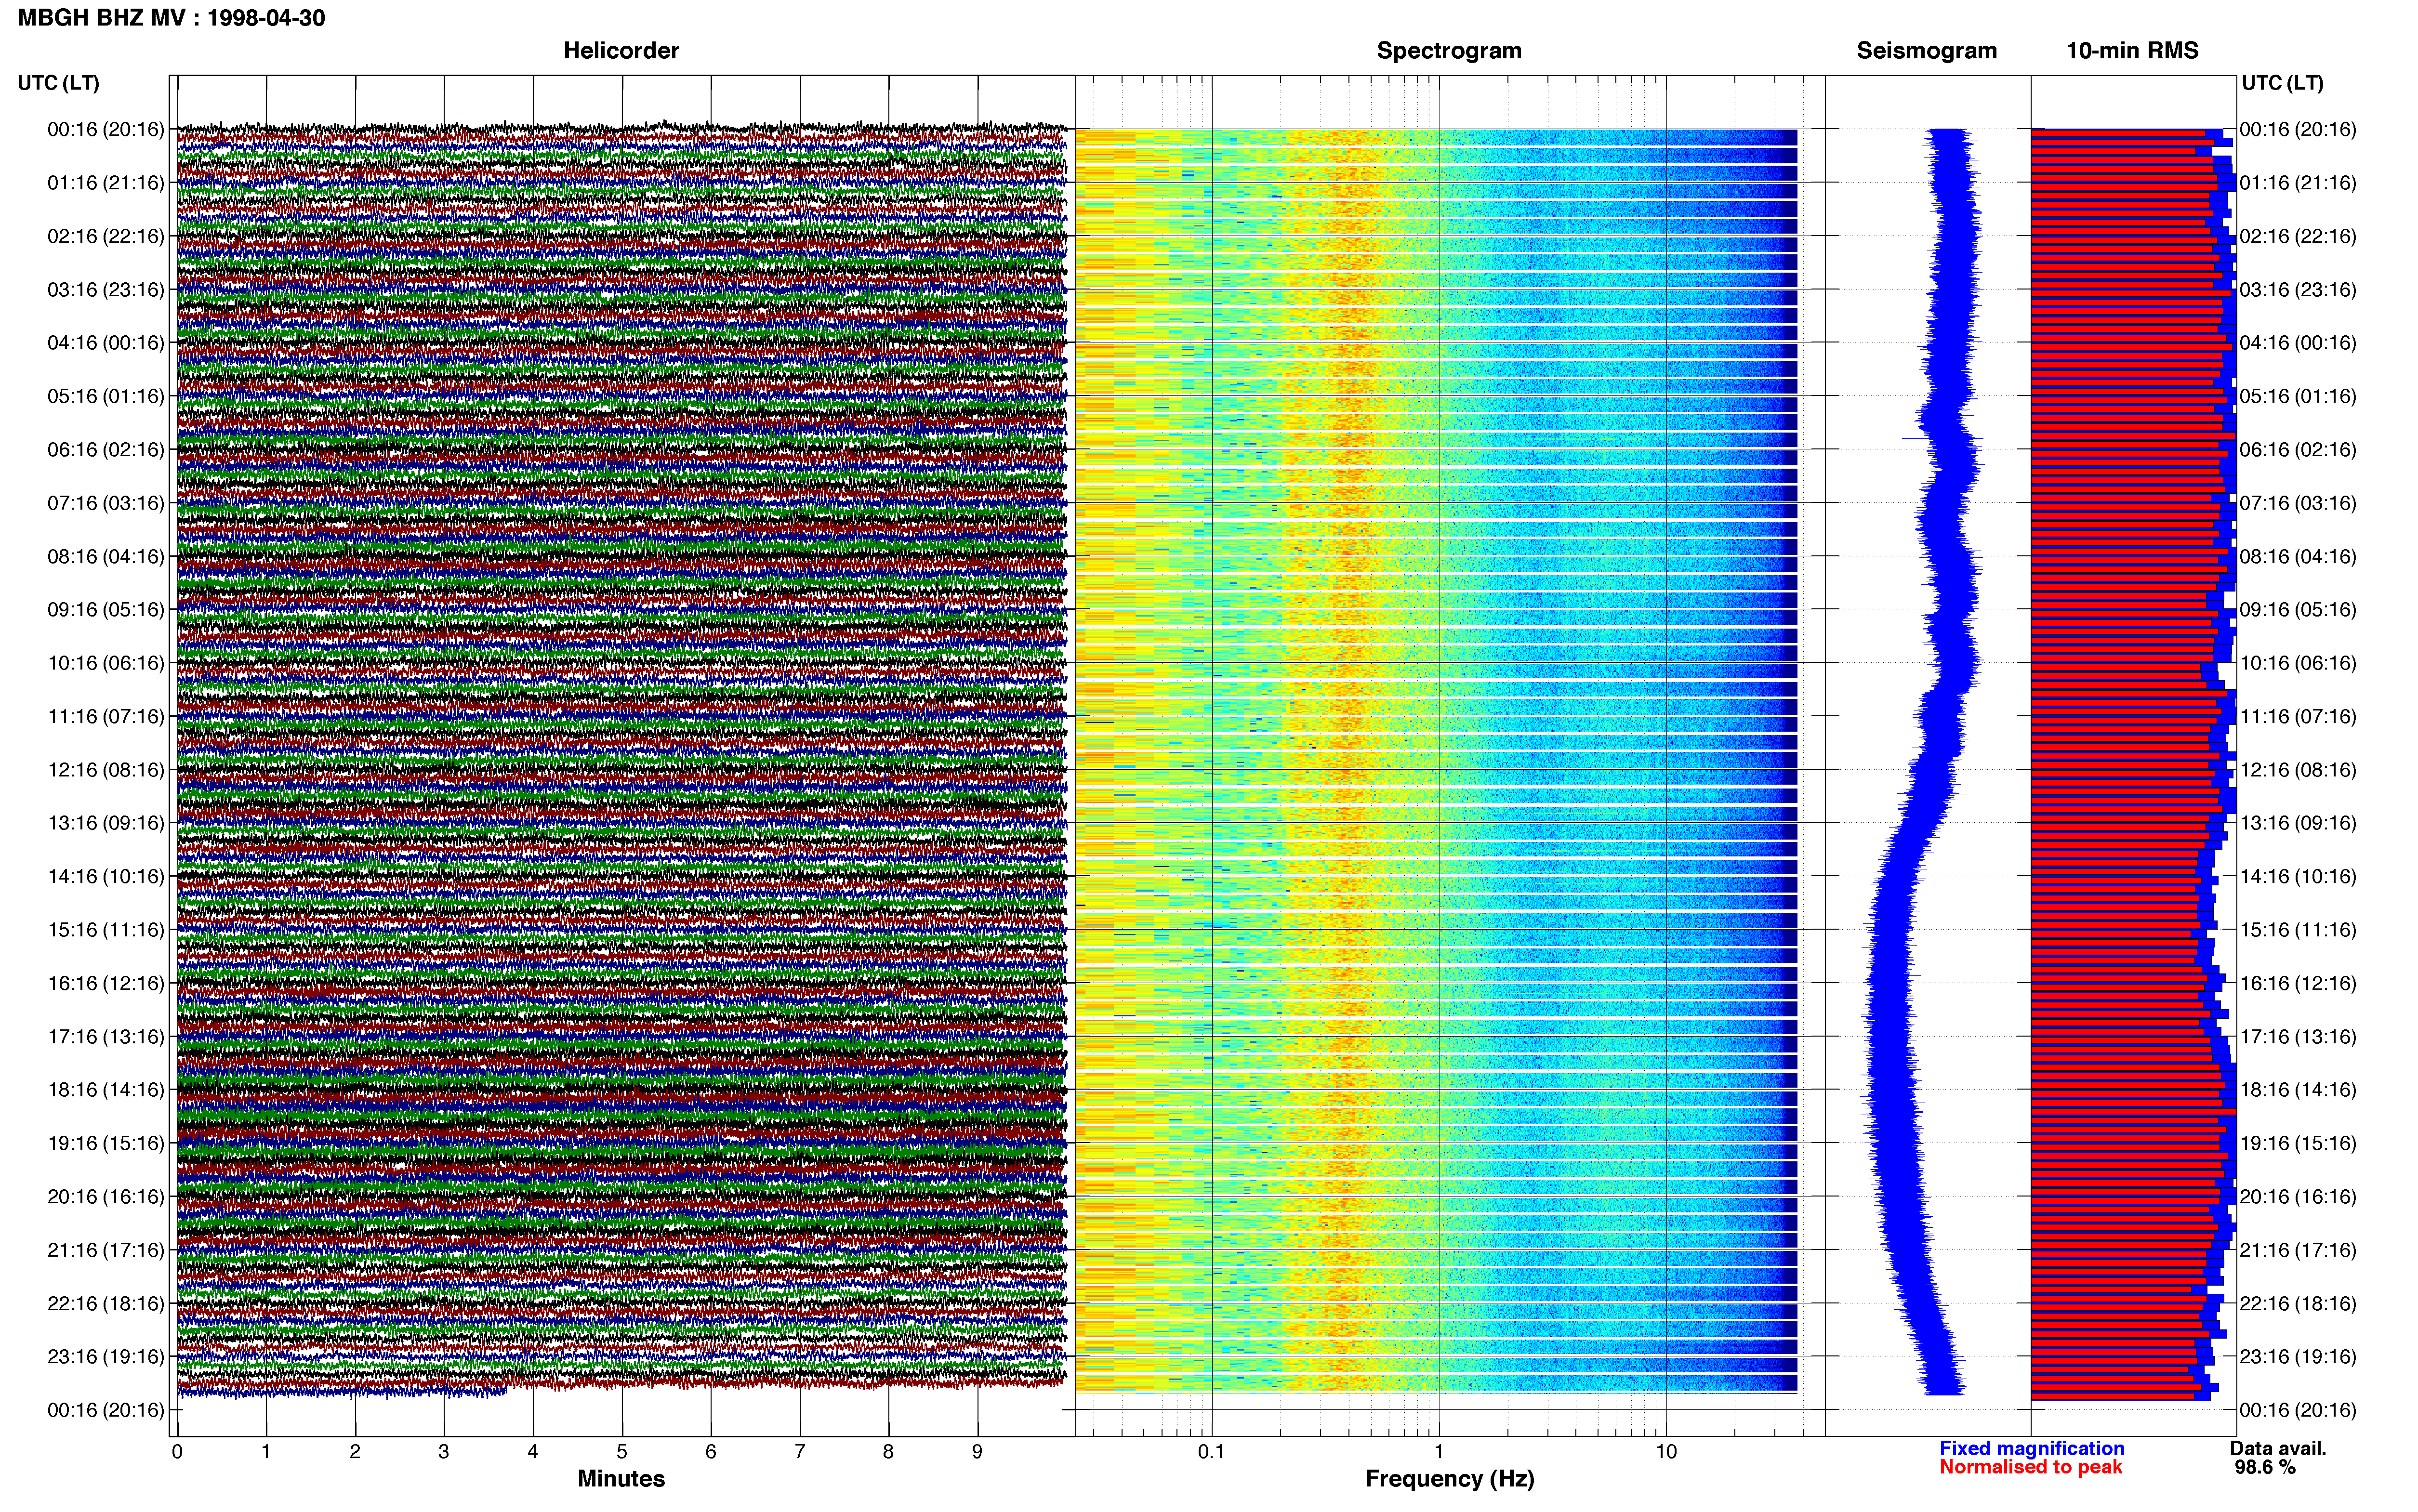The width and height of the screenshot is (2418, 1512).
Task: Click the 'Data avail.' label
Action: [2278, 1449]
